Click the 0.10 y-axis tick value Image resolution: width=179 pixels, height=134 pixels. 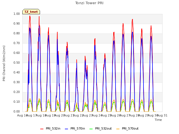[x=17, y=102]
